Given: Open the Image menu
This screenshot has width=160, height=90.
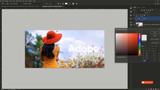Looking at the screenshot, I should coord(6,1).
